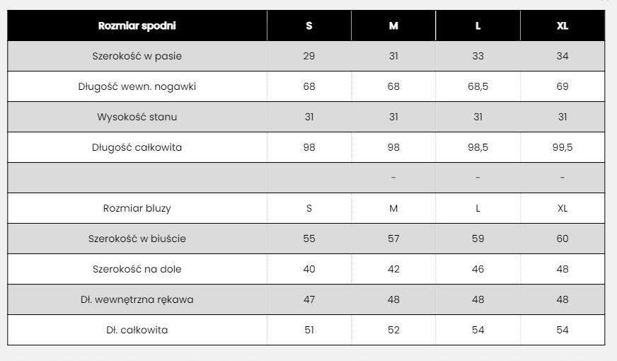Click waist width value 29 for size S

pos(309,57)
